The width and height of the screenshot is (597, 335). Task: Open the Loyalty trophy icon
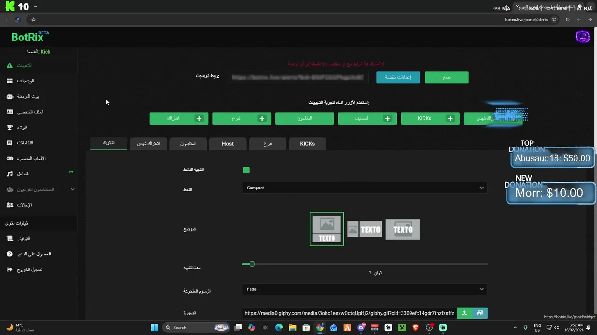click(10, 127)
